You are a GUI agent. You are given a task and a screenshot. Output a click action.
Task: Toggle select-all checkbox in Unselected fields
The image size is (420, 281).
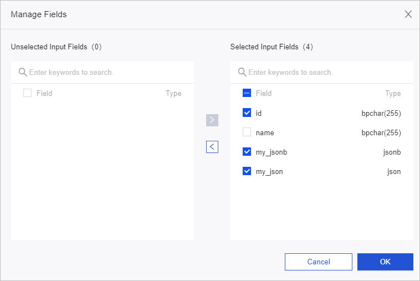click(x=28, y=93)
